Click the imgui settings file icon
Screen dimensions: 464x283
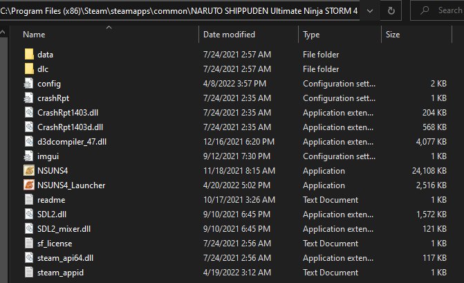(x=29, y=156)
